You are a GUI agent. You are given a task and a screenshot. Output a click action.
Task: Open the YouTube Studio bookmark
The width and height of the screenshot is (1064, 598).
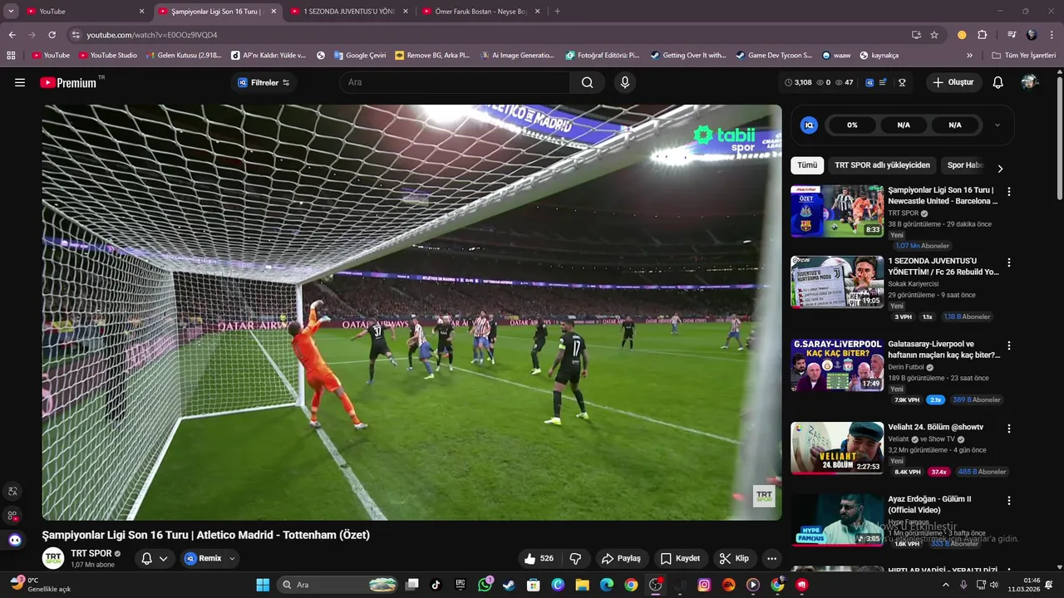click(x=108, y=55)
